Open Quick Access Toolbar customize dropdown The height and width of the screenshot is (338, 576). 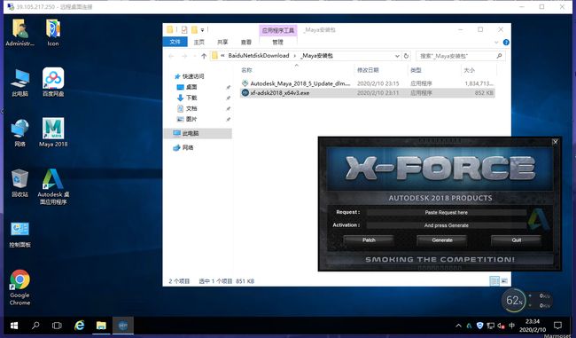point(202,30)
